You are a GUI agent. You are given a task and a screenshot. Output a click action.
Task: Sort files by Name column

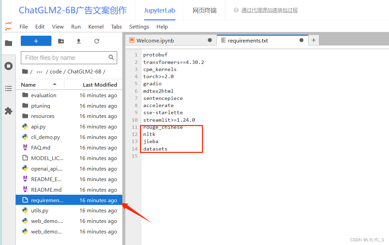(40, 85)
